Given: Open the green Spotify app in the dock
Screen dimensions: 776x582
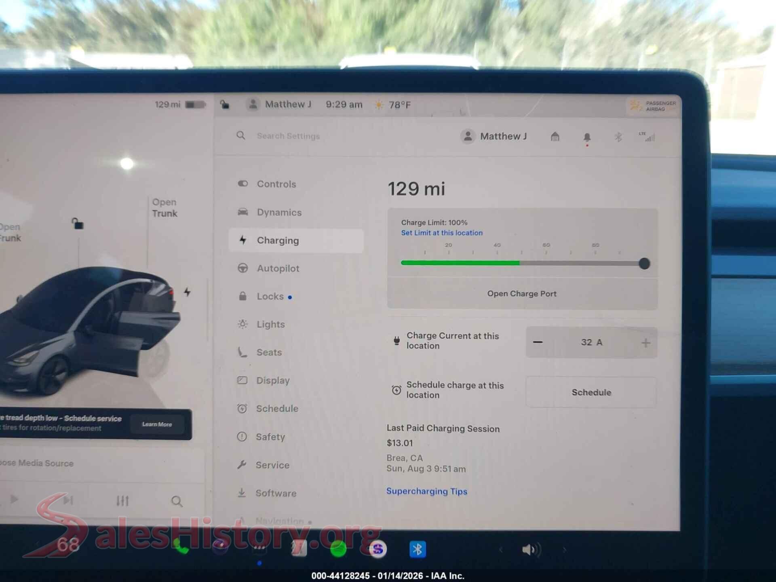Looking at the screenshot, I should [x=338, y=548].
